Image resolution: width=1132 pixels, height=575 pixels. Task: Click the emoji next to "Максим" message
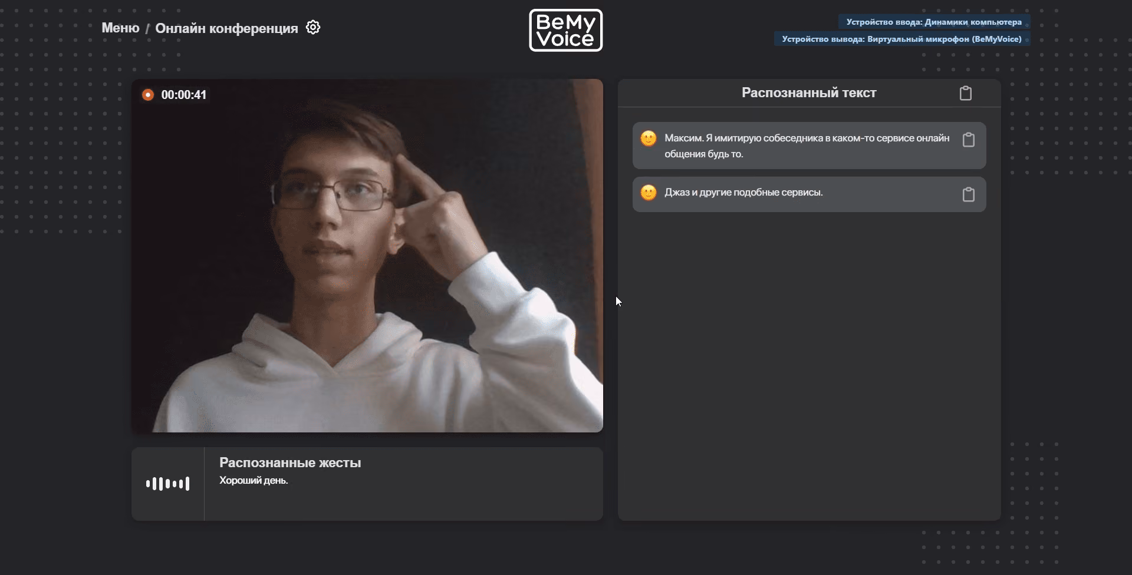pos(649,138)
